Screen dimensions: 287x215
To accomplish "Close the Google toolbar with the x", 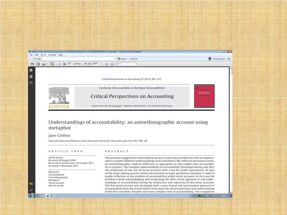I will (x=30, y=59).
